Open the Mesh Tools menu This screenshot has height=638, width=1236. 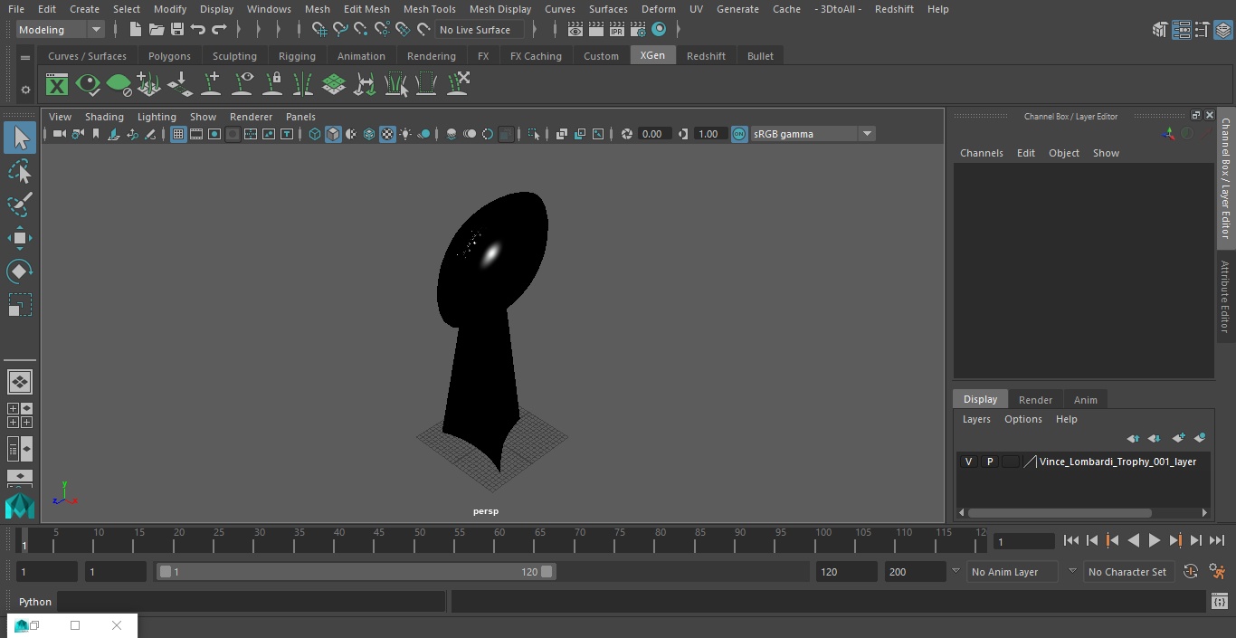coord(430,9)
